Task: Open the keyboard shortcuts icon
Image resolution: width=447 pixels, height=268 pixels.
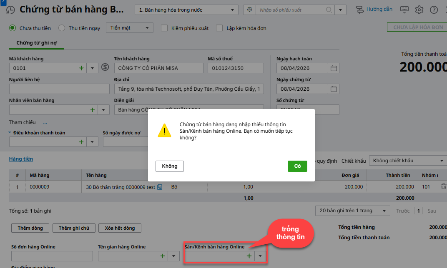Action: click(x=404, y=10)
